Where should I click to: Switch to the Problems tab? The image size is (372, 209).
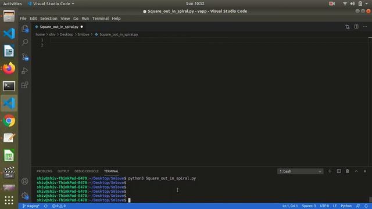(44, 171)
